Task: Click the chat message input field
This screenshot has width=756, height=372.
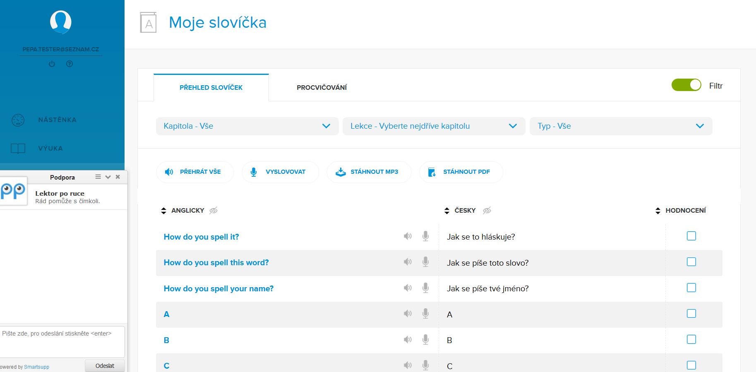Action: 62,341
